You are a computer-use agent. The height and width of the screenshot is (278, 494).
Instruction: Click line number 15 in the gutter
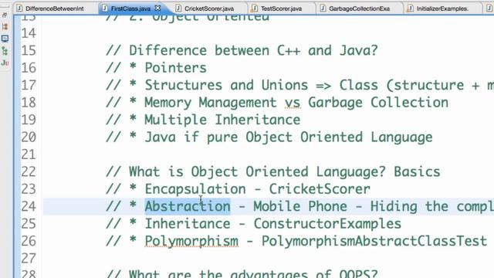29,50
